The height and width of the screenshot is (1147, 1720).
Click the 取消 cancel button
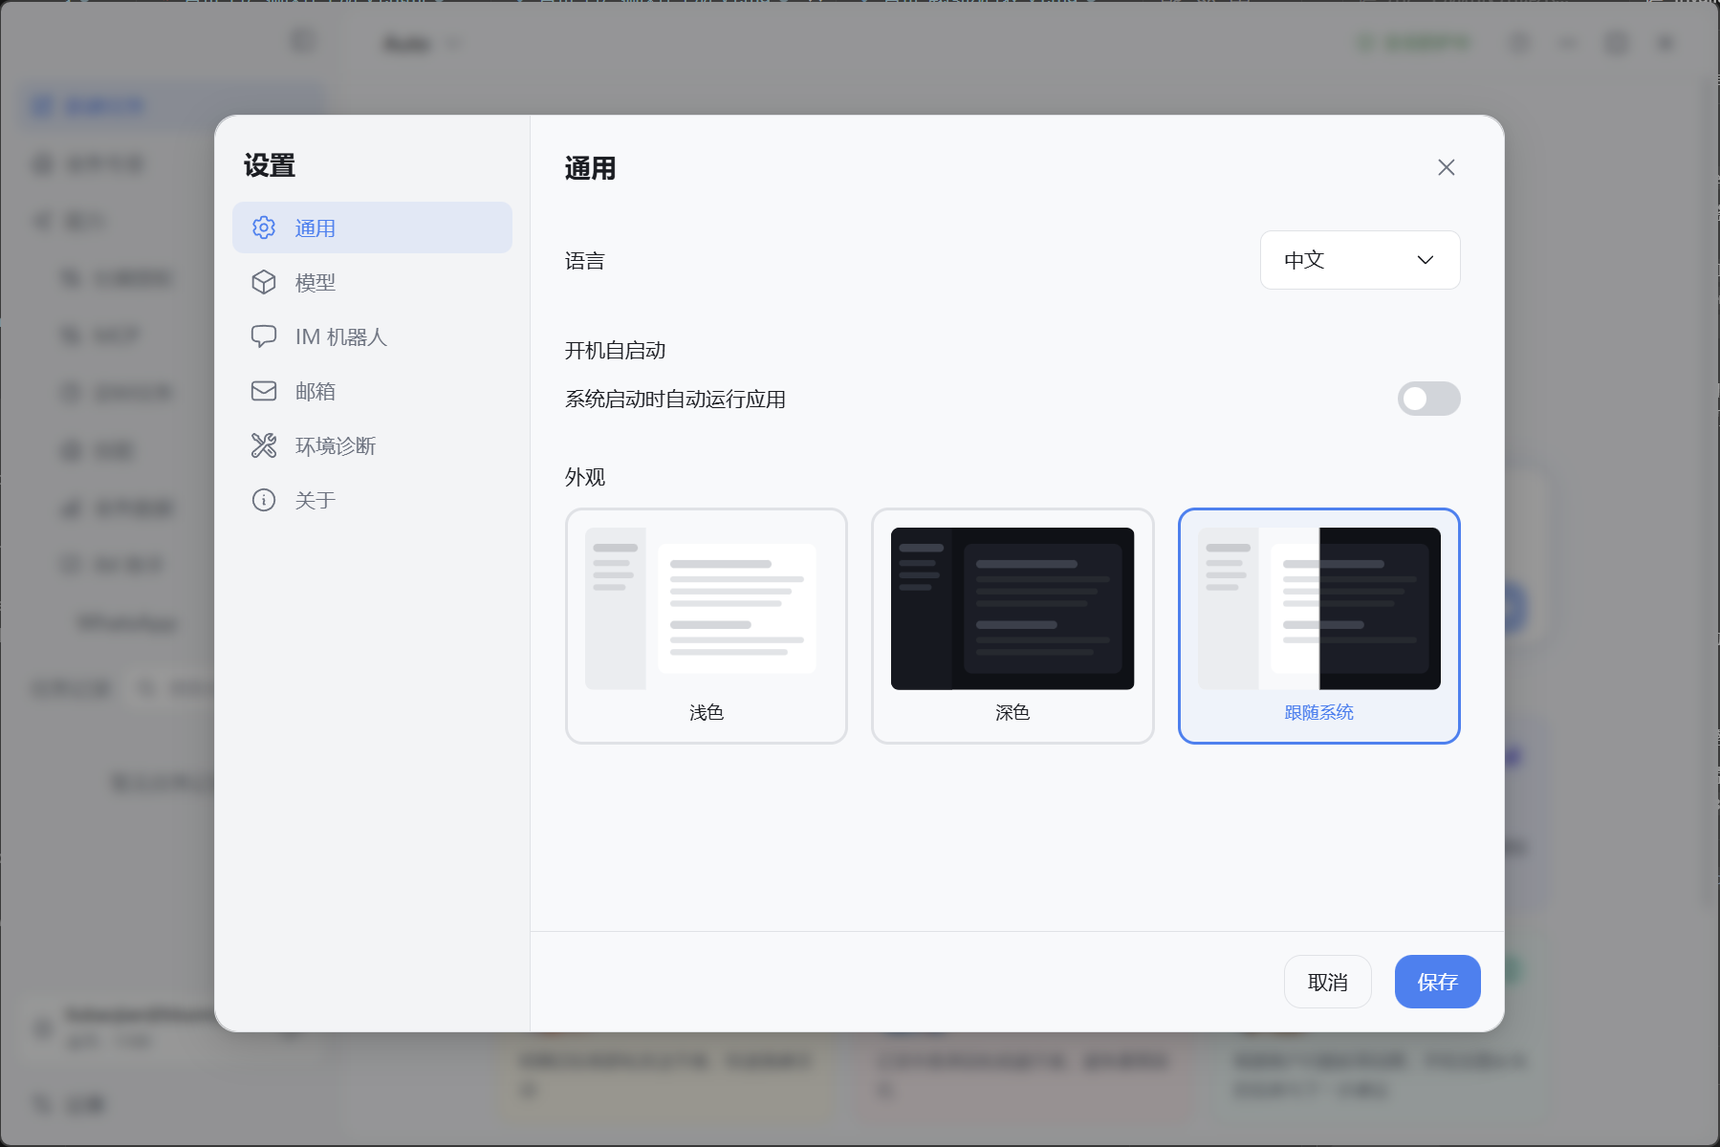click(1328, 982)
